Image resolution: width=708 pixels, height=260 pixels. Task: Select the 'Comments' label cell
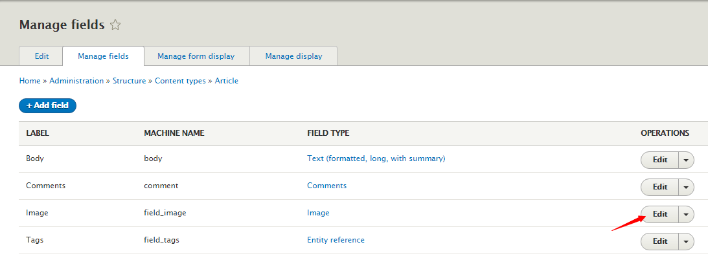pos(45,186)
